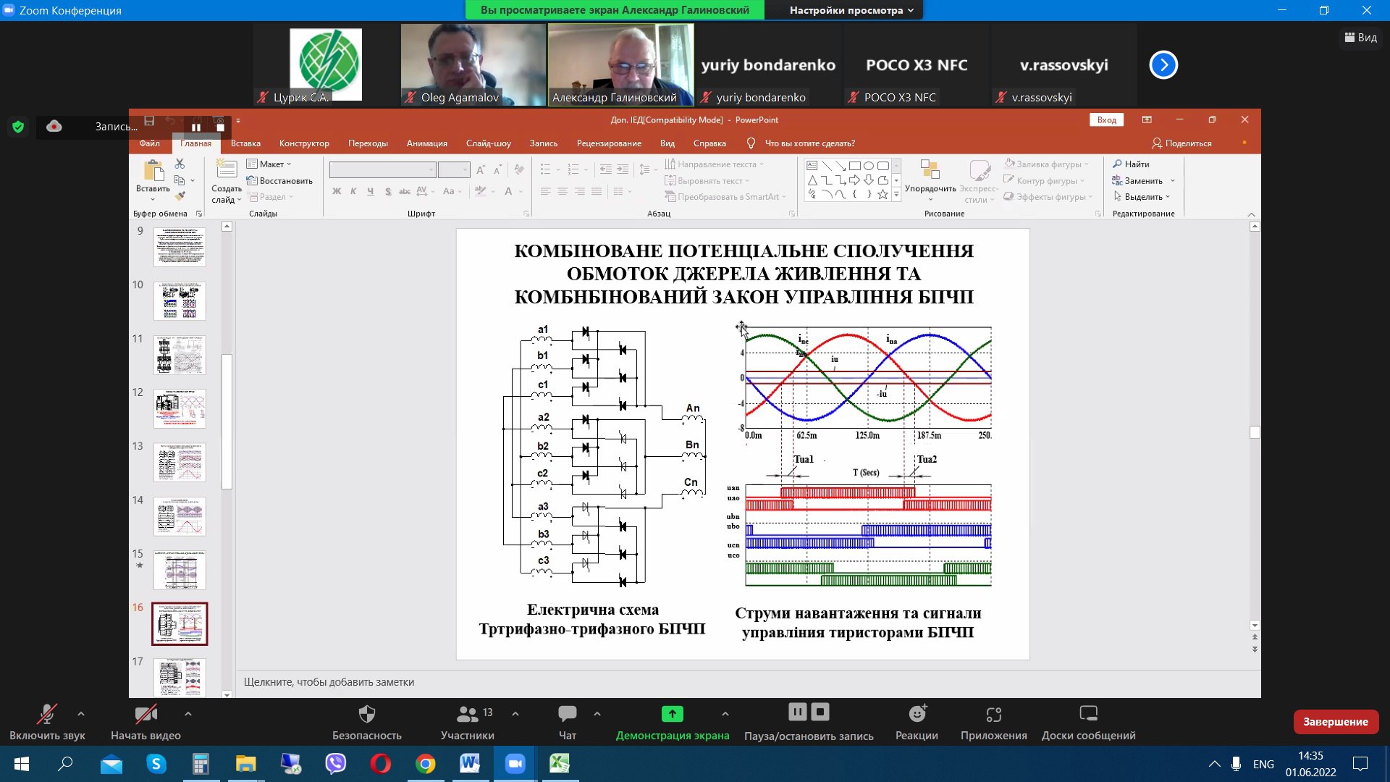Open Chrome from the taskbar

[426, 764]
